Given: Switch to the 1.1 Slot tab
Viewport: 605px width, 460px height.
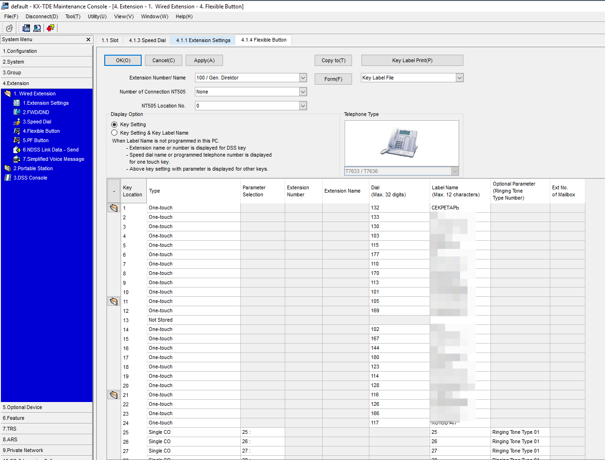Looking at the screenshot, I should [110, 40].
